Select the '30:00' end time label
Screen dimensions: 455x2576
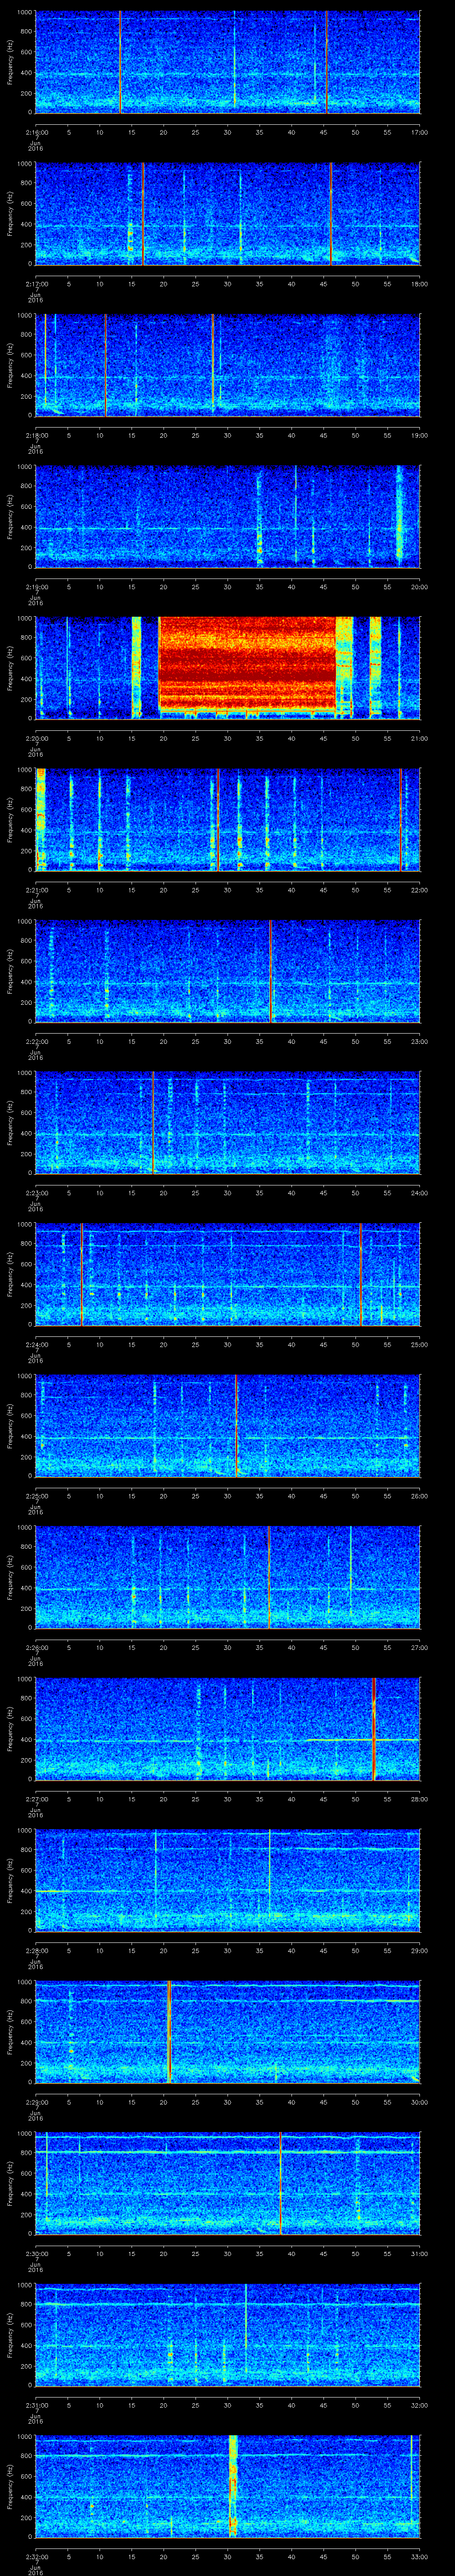420,2102
